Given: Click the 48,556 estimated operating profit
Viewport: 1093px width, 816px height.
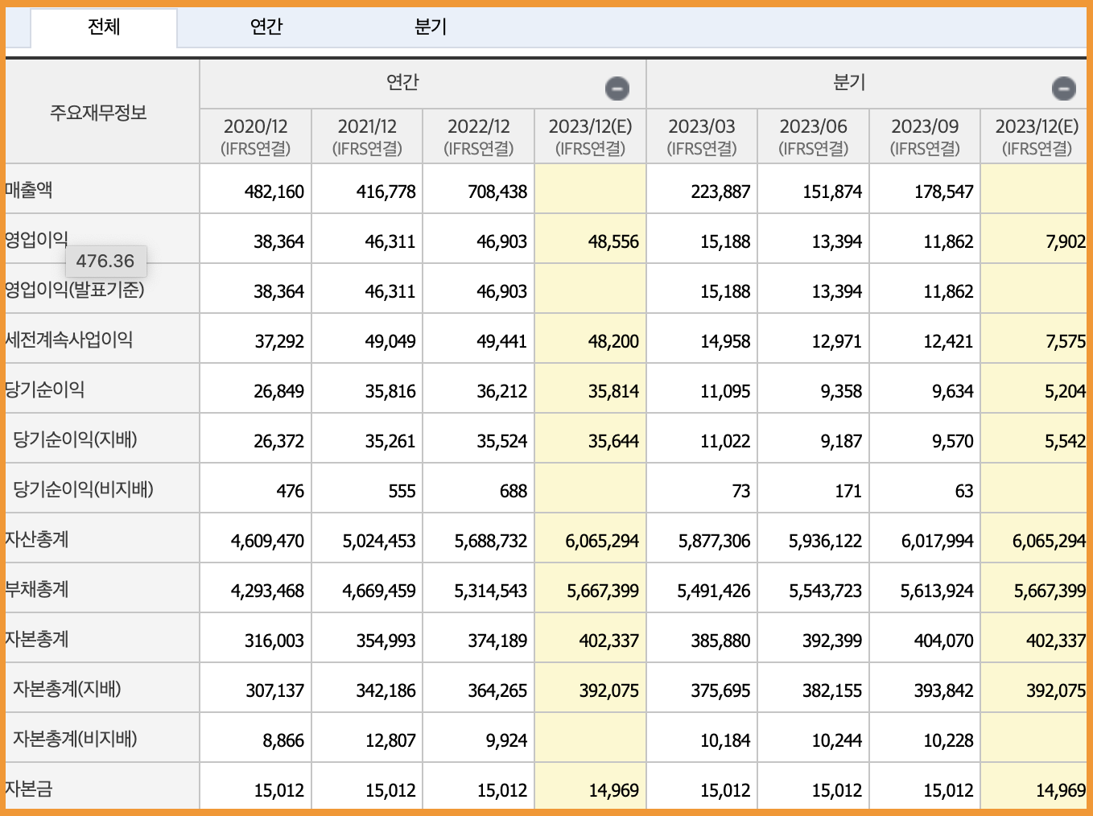Looking at the screenshot, I should click(613, 241).
